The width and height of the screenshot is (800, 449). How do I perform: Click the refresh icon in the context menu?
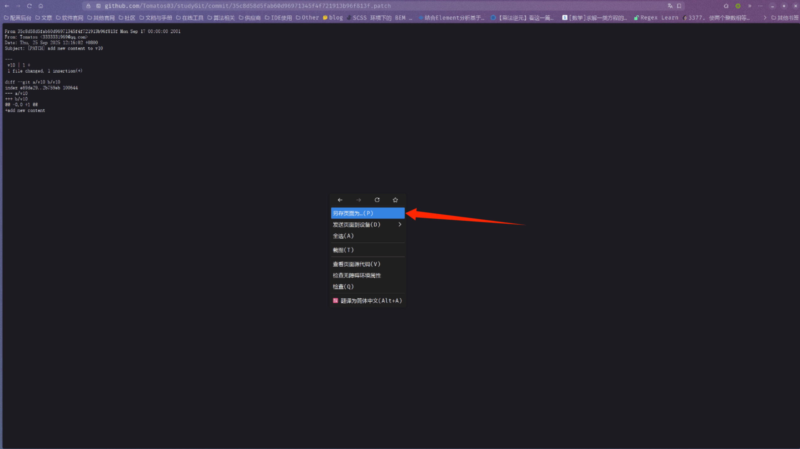point(377,200)
